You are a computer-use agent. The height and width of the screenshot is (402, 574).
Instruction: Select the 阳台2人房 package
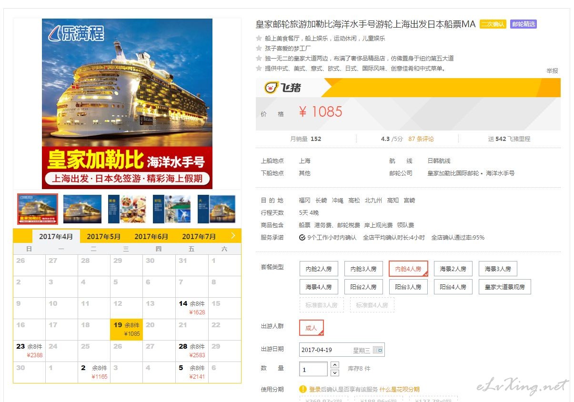coord(363,287)
